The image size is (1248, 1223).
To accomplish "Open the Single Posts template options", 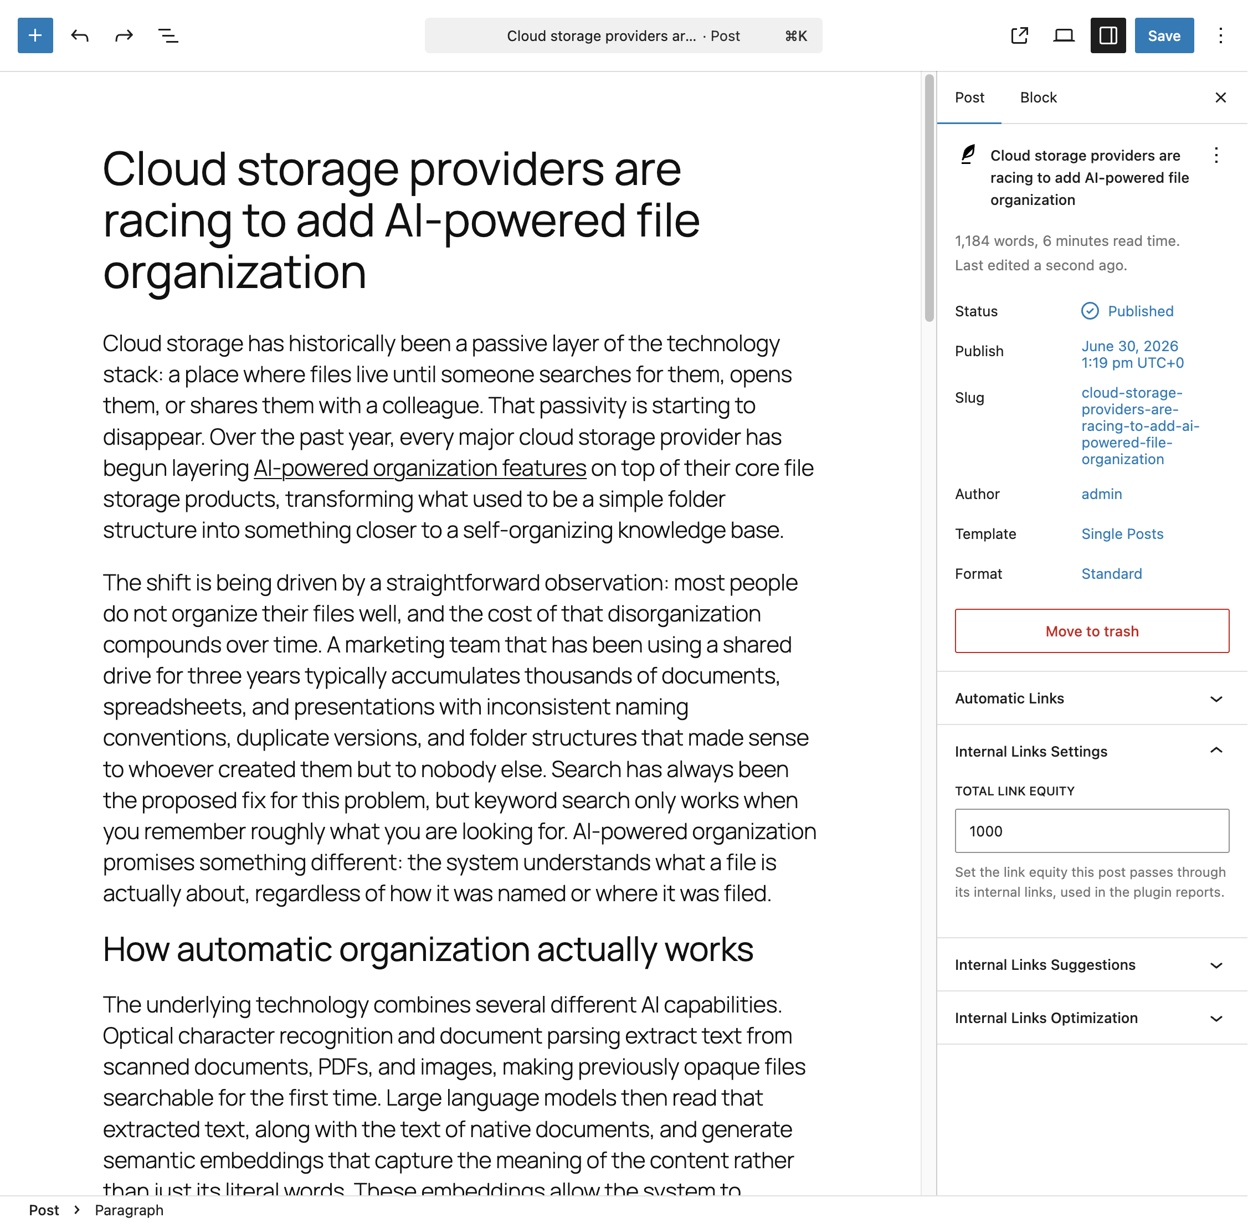I will click(1122, 534).
